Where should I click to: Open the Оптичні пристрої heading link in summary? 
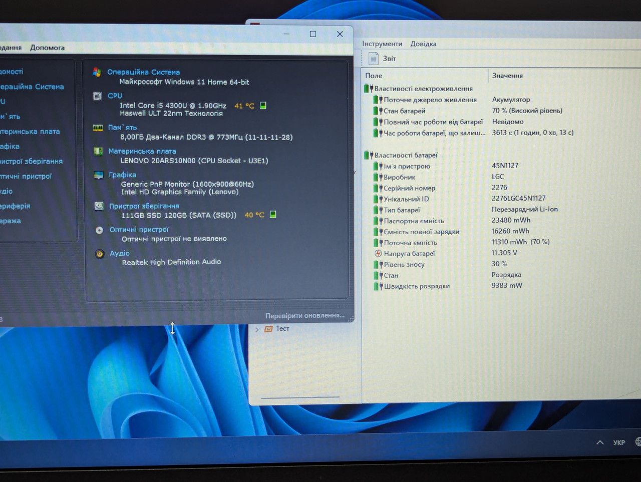pos(139,230)
